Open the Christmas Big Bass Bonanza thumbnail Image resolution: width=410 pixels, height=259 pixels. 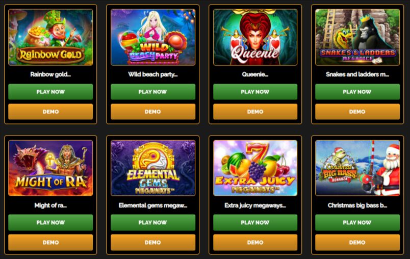pos(357,168)
